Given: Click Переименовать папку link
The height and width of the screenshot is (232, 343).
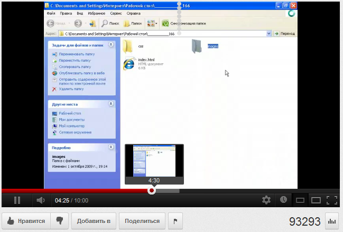Looking at the screenshot, I should click(x=77, y=54).
